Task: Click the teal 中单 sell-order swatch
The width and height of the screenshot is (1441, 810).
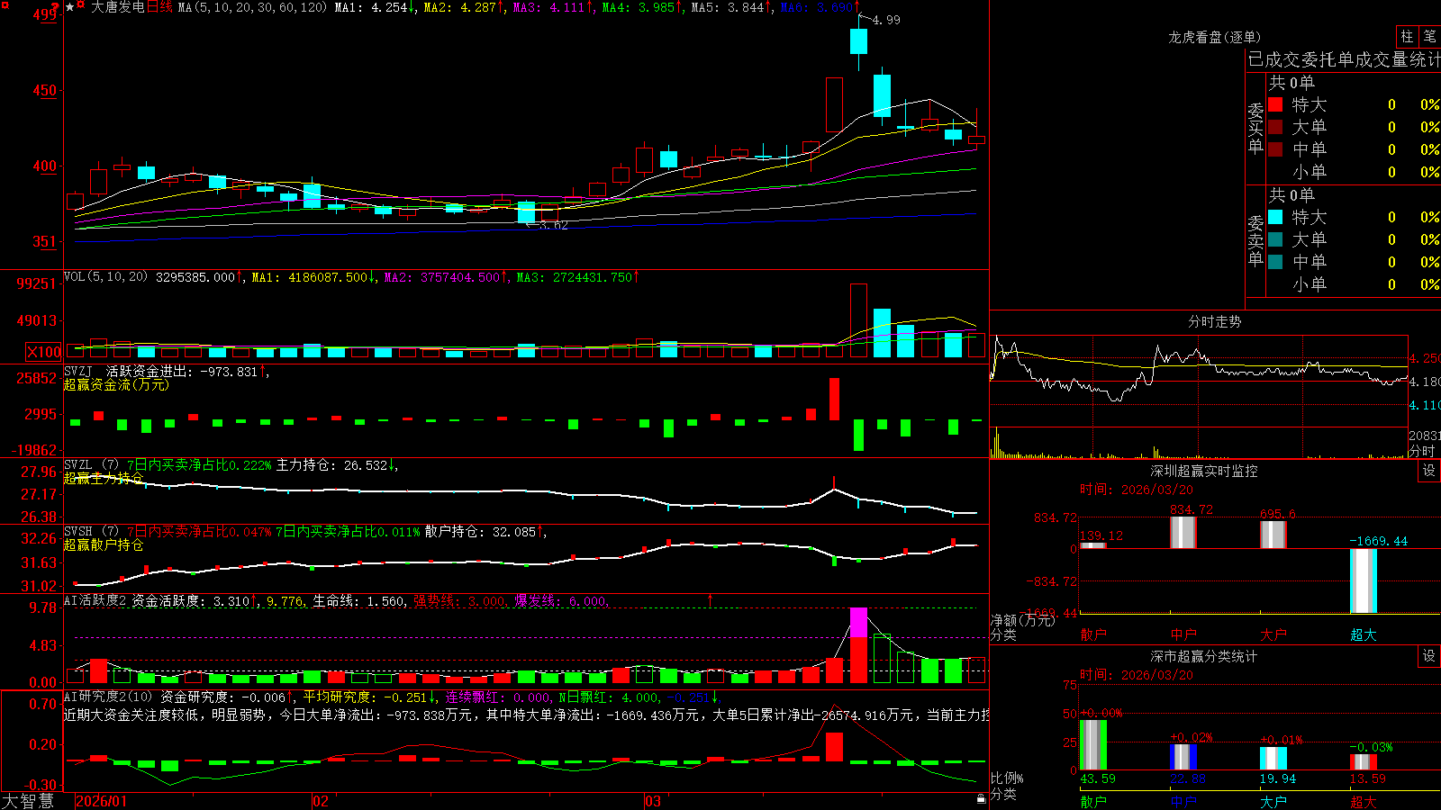Action: pos(1275,262)
